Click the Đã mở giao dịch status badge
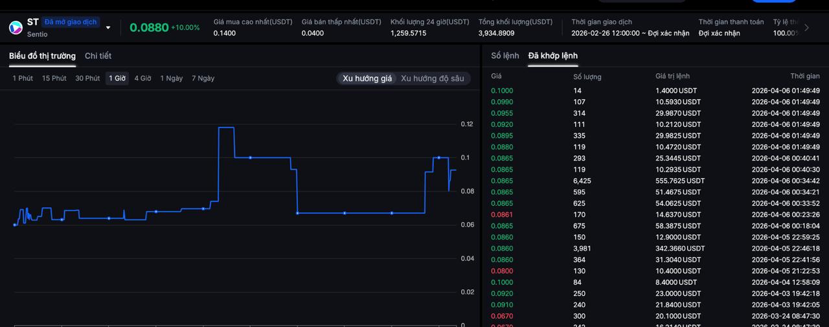Image resolution: width=829 pixels, height=327 pixels. click(71, 22)
